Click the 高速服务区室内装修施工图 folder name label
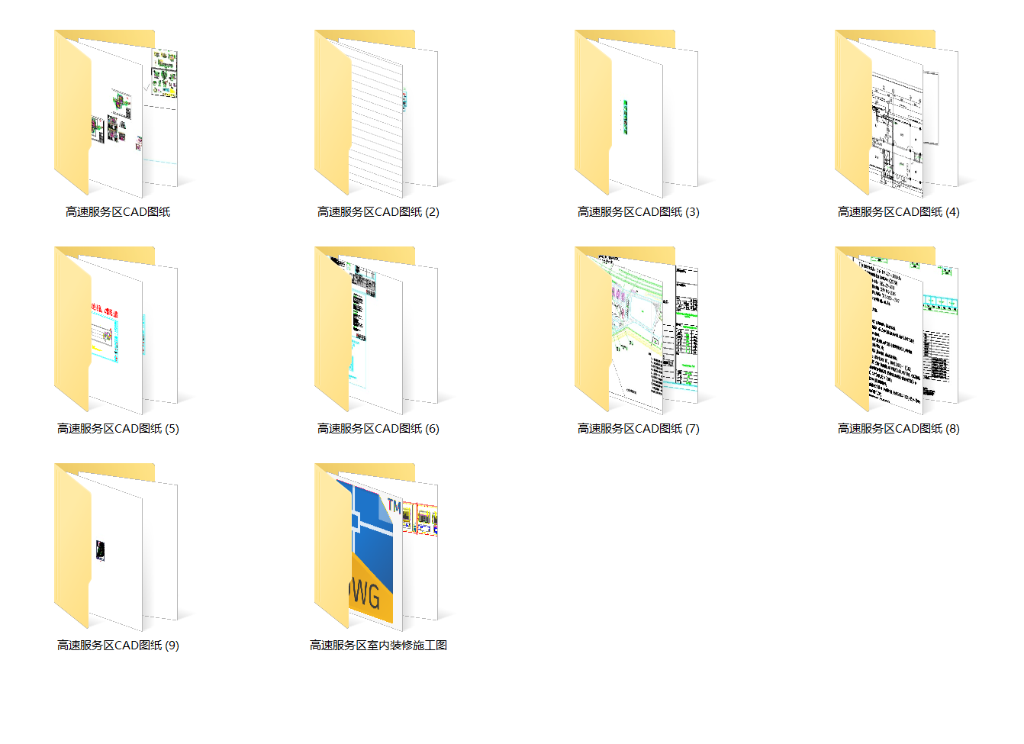Viewport: 1024px width, 744px height. 378,646
